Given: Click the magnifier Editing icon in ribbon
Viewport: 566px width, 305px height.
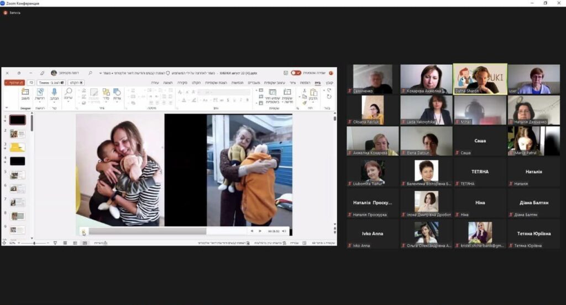Looking at the screenshot, I should click(69, 92).
